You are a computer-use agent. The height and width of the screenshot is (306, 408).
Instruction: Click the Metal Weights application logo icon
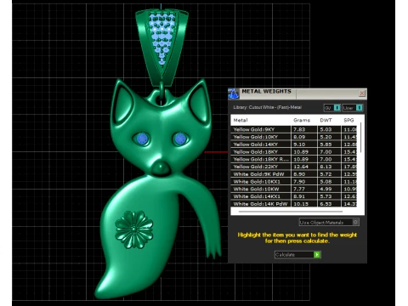pos(234,93)
